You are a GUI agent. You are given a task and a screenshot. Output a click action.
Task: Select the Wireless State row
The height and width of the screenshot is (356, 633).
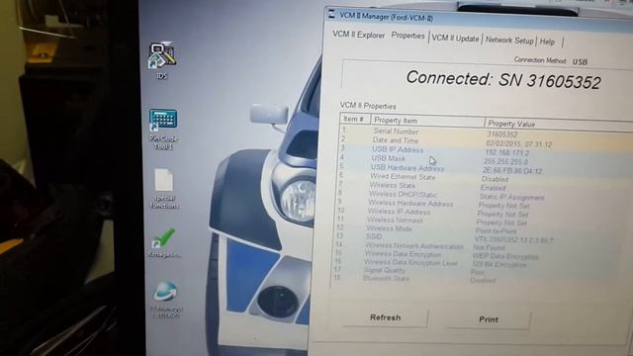[484, 187]
